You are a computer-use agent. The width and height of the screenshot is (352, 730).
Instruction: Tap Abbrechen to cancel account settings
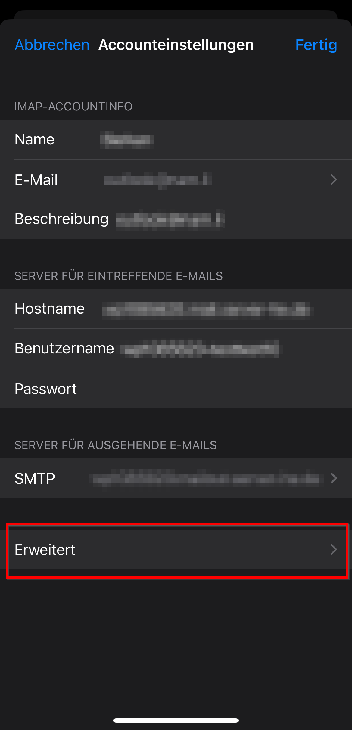(52, 45)
